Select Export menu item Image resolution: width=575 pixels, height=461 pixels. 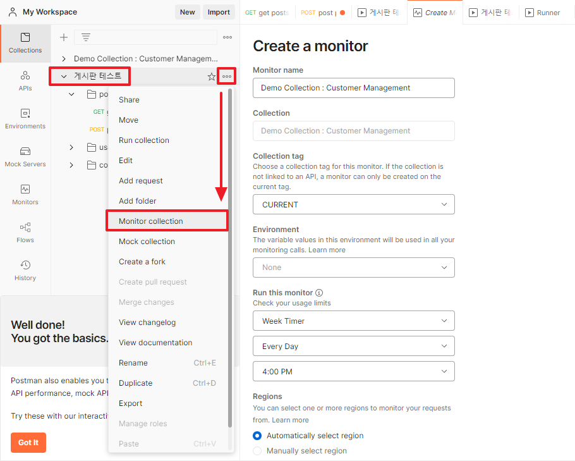(168, 403)
